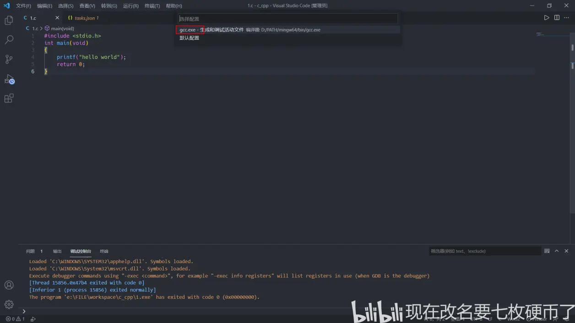
Task: Open the Extensions view
Action: pos(9,98)
